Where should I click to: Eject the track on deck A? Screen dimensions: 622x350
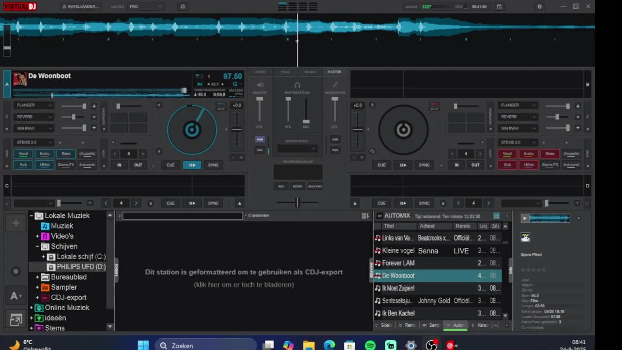[x=159, y=105]
